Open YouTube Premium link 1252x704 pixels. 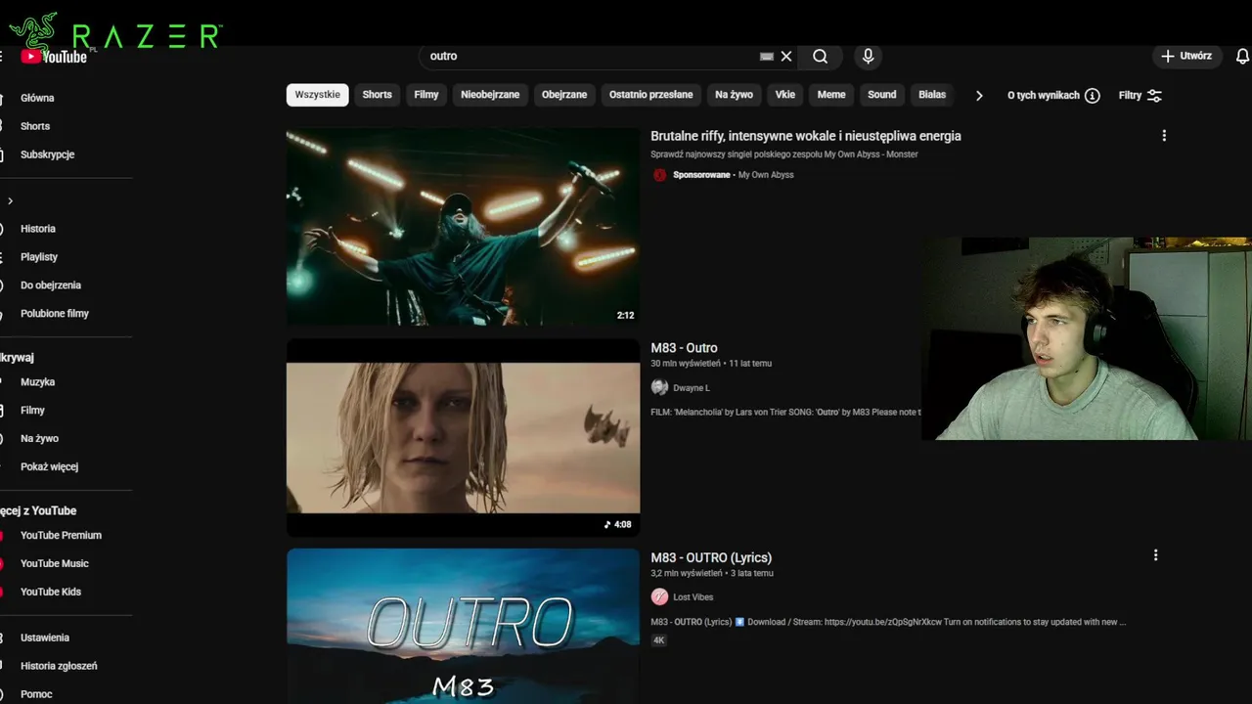[x=61, y=536]
